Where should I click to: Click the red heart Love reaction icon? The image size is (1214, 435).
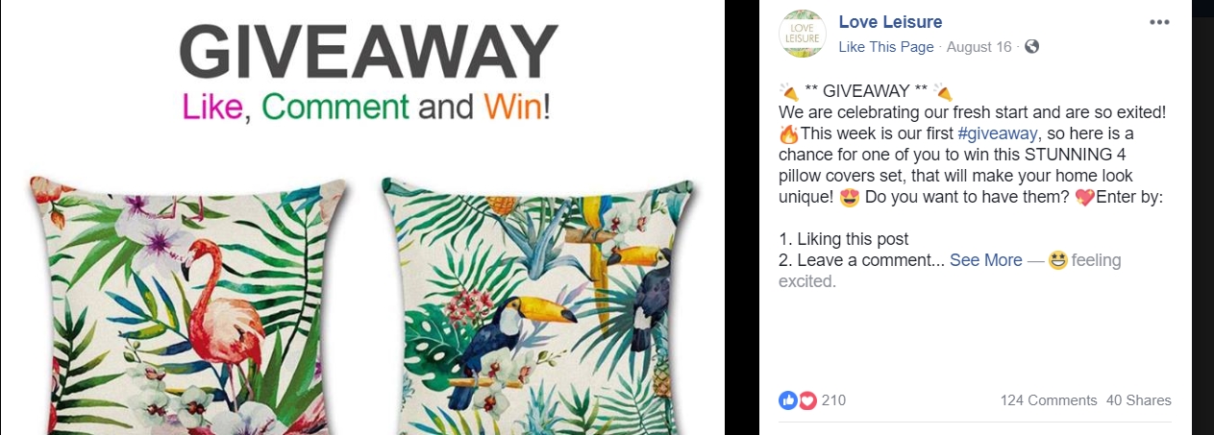point(806,400)
